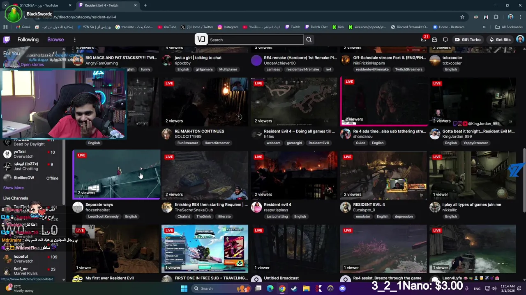Open yxTaki channel in sidebar

pos(32,154)
